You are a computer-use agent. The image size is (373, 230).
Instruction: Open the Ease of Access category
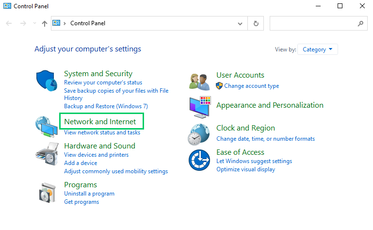(x=240, y=152)
